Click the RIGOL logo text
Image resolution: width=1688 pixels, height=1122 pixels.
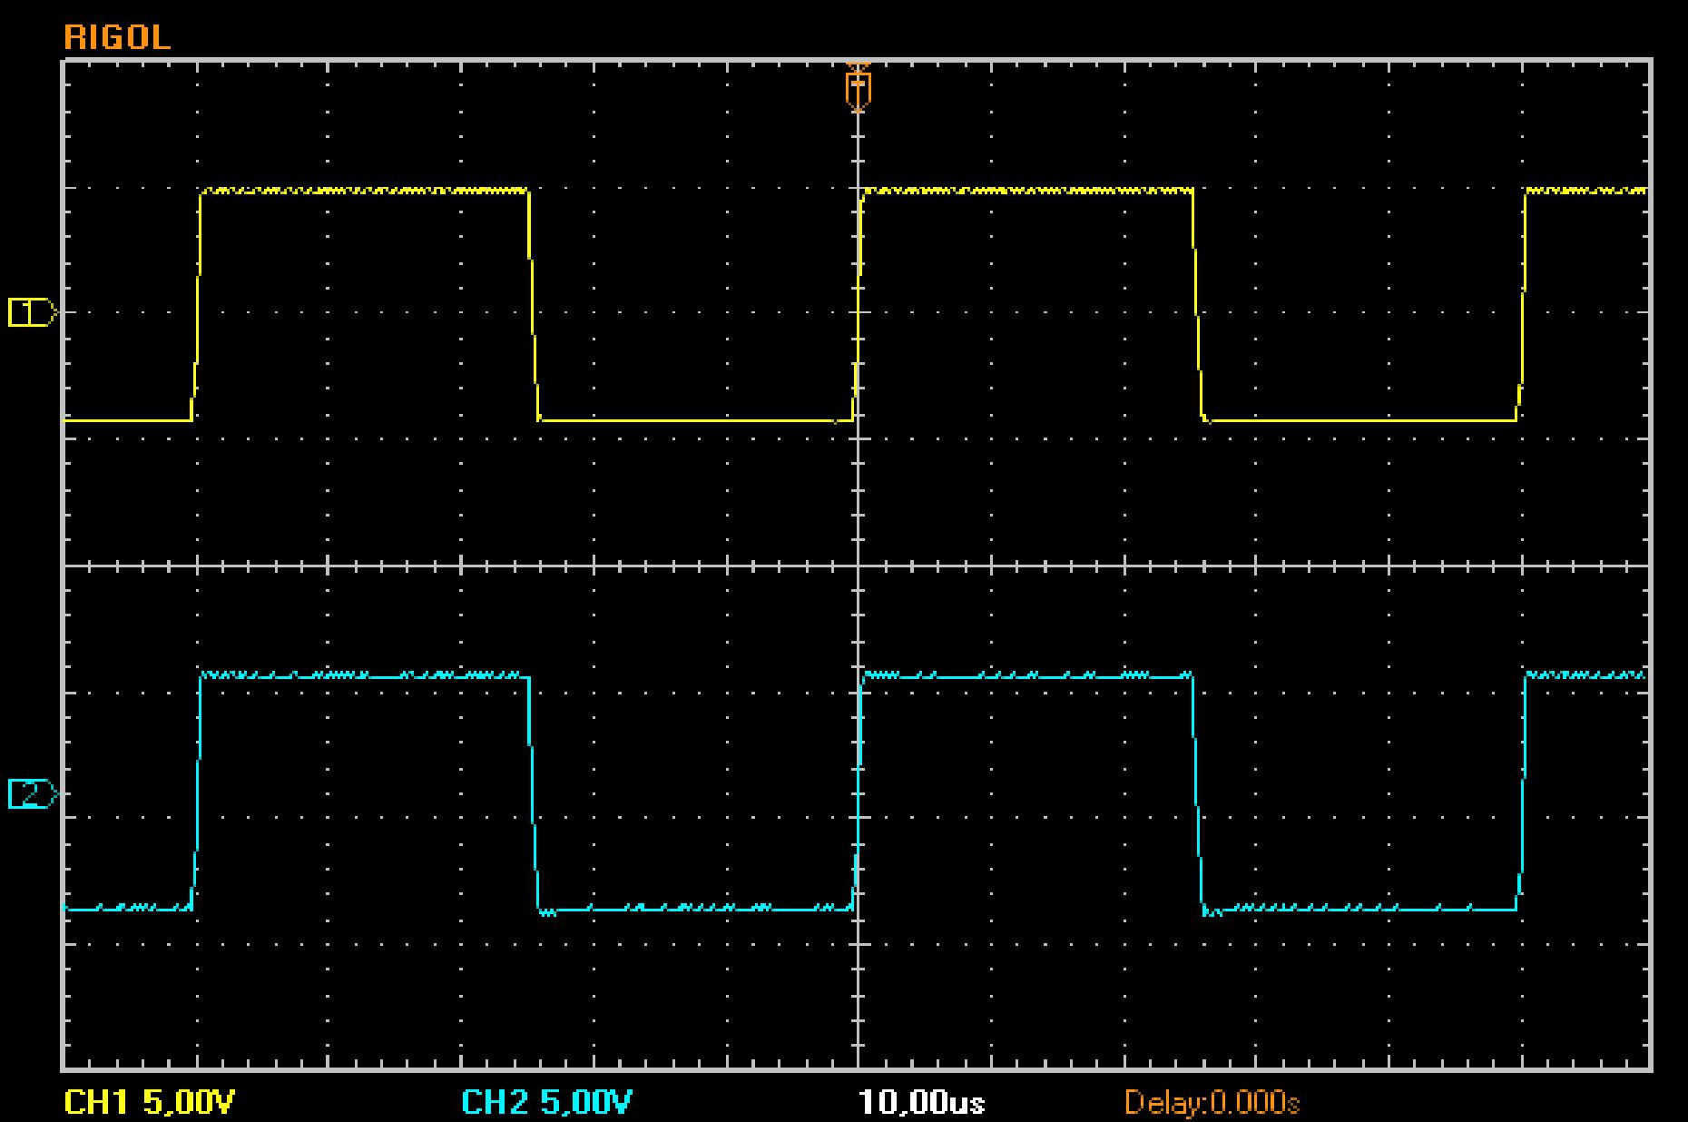click(117, 37)
